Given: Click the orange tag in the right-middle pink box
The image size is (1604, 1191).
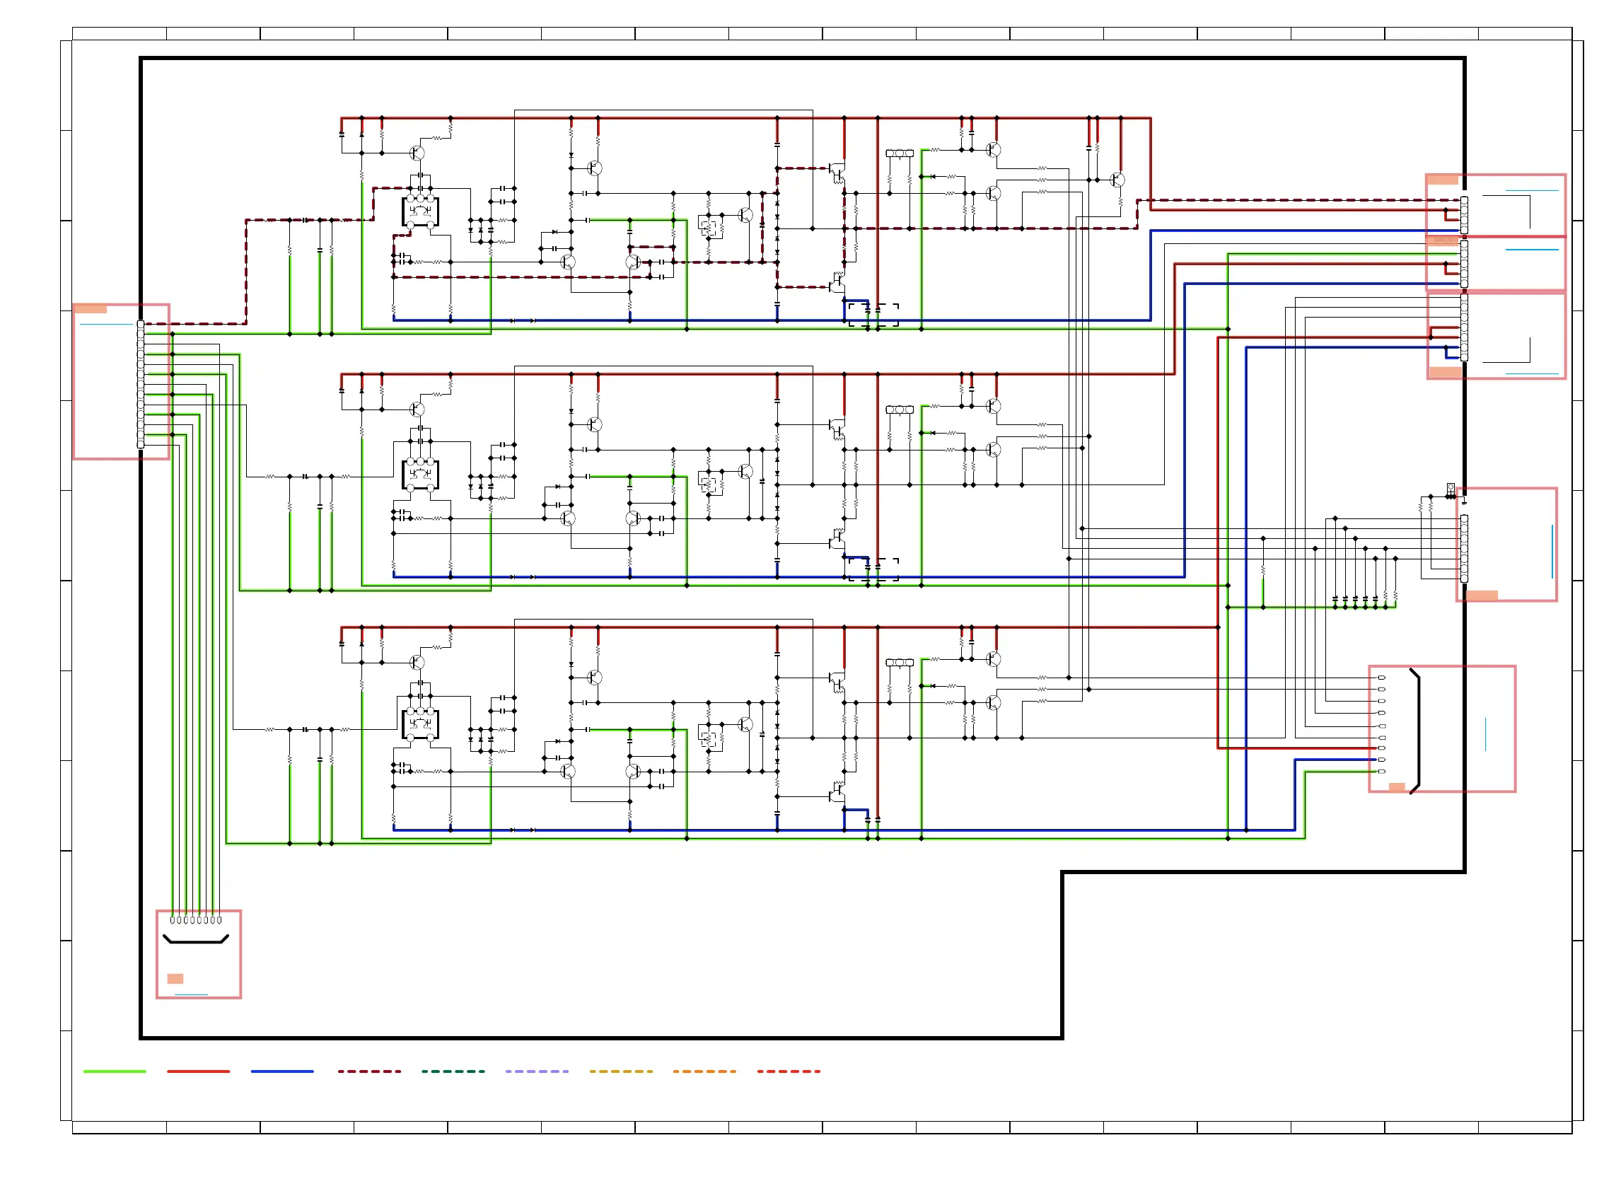Looking at the screenshot, I should 1482,595.
